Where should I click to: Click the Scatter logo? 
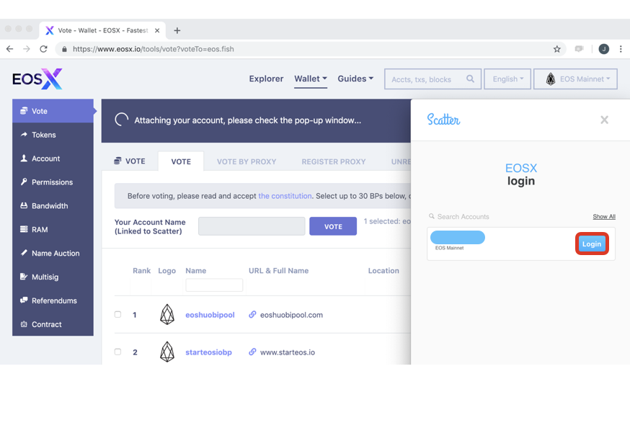(443, 119)
